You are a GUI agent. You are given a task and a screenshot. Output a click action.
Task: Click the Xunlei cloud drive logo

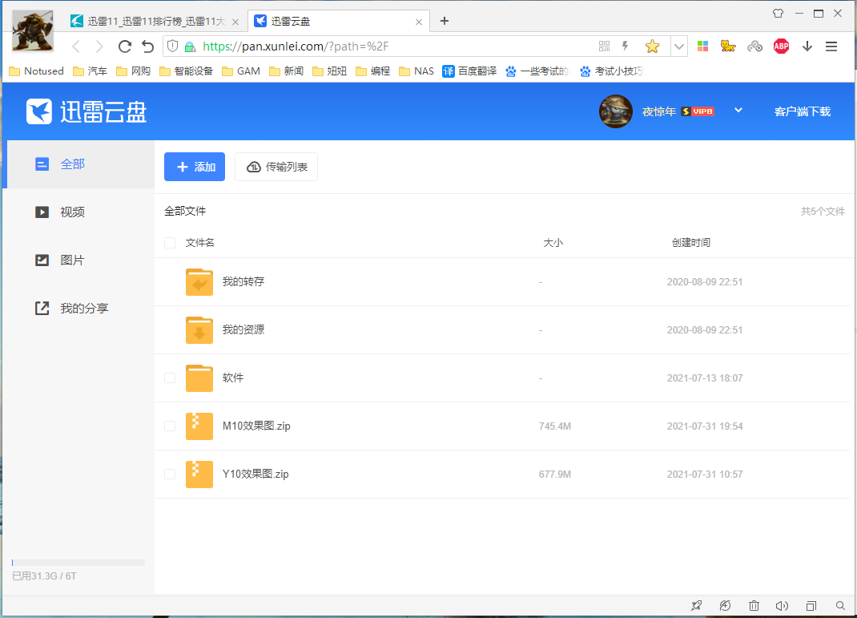point(87,111)
